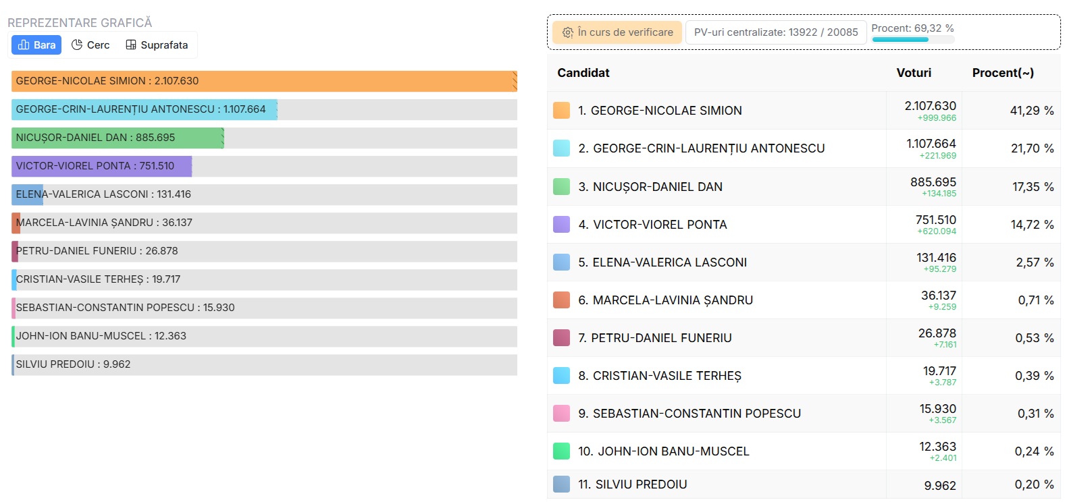Click cyan swatch beside Antonescu row
The image size is (1071, 502).
click(561, 148)
